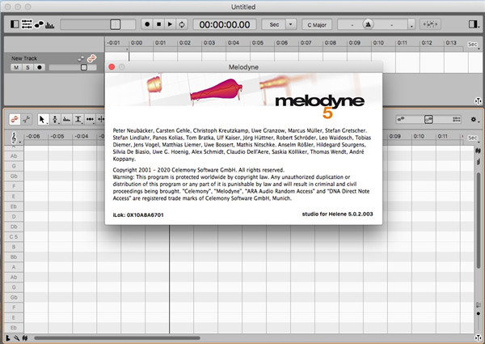Click the iLok: 0X10A8A6701 text

pyautogui.click(x=138, y=214)
